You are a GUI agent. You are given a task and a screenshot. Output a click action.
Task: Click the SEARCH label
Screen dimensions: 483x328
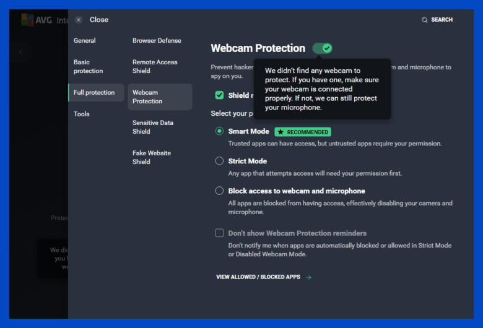coord(442,20)
